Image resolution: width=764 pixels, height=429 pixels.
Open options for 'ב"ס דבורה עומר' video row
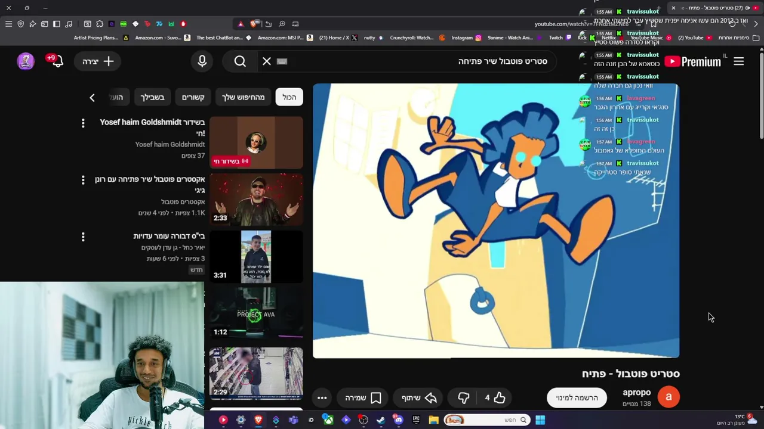point(83,237)
